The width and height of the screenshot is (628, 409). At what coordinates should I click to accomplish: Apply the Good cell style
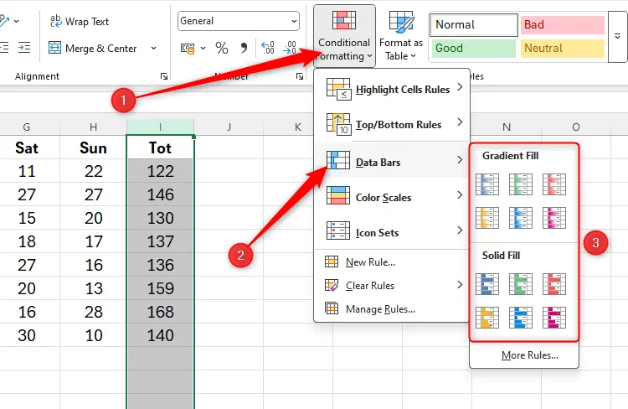point(472,49)
